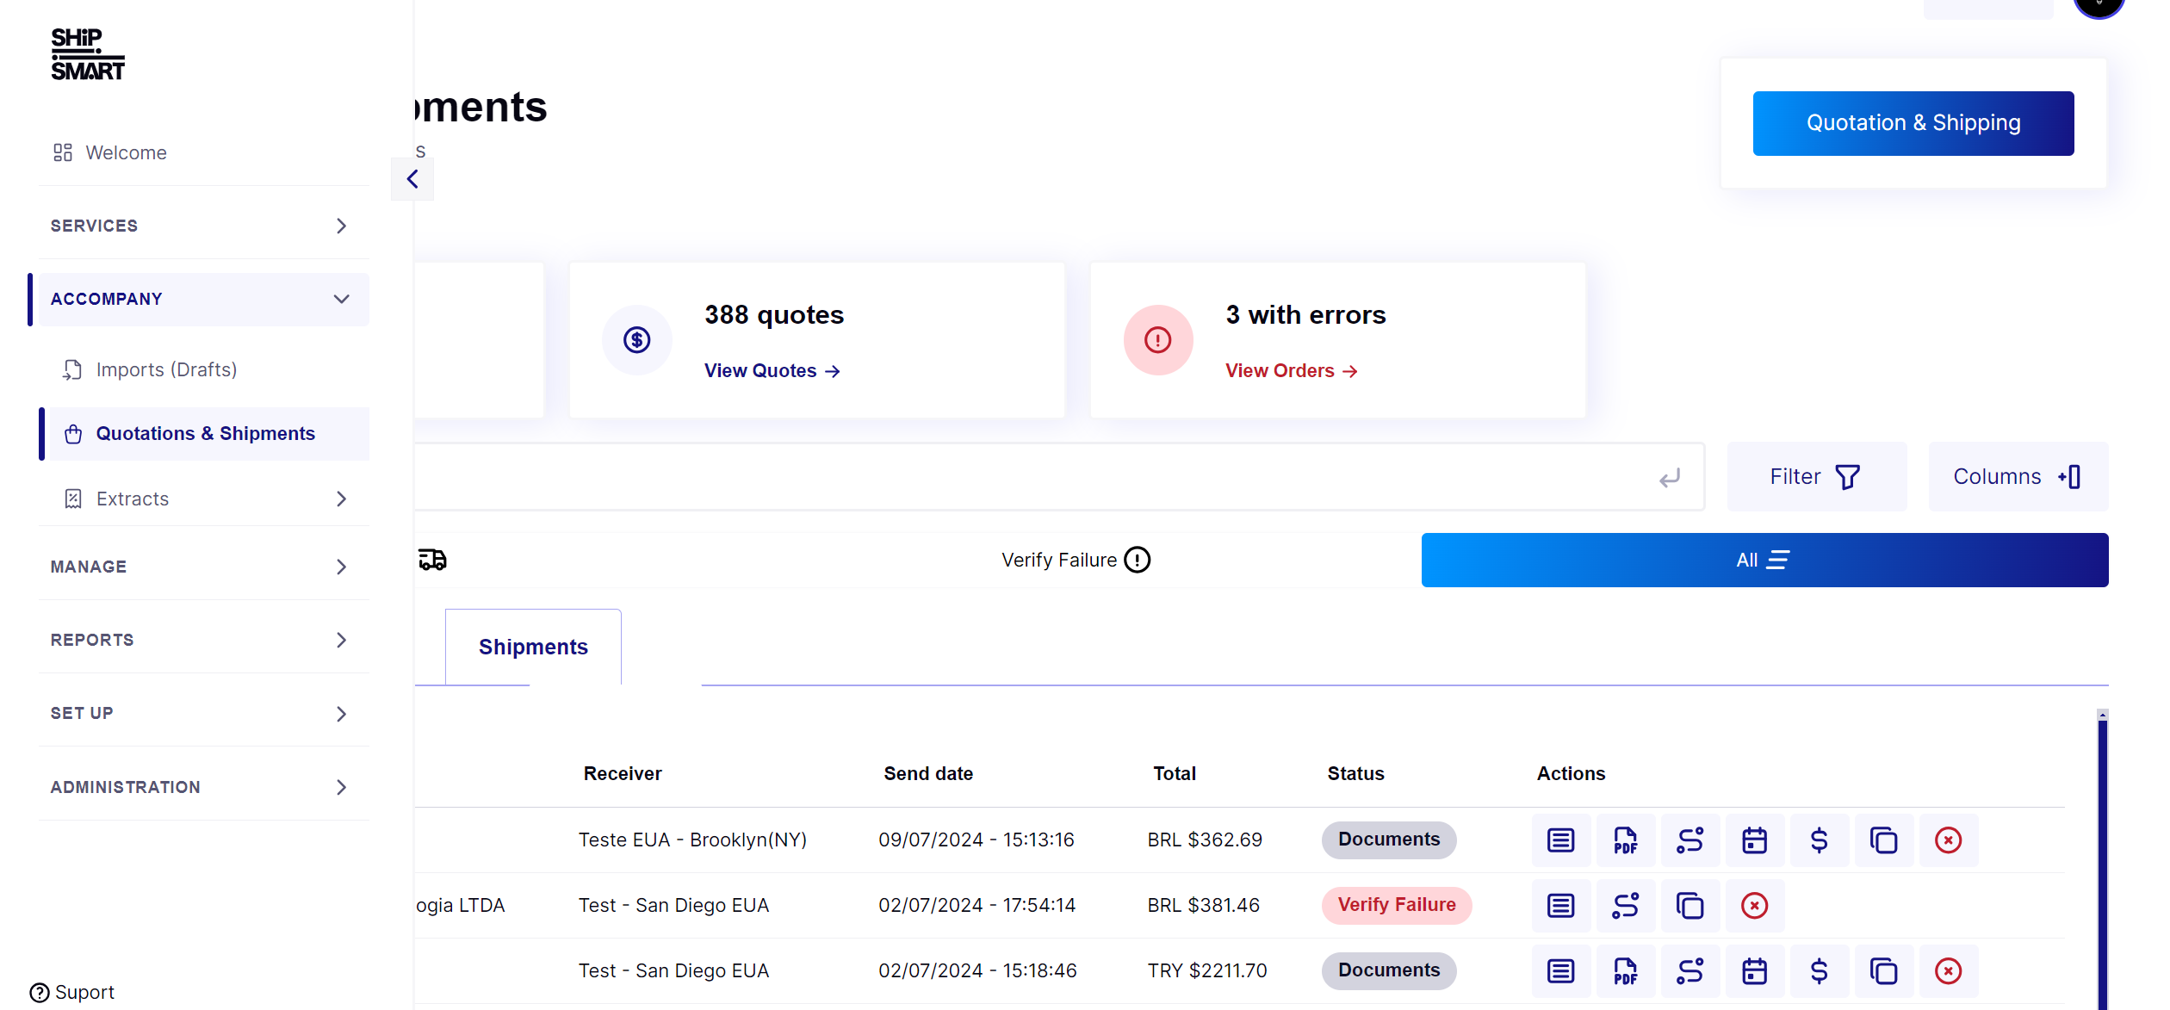Follow the View Orders link
Image resolution: width=2170 pixels, height=1010 pixels.
pyautogui.click(x=1292, y=371)
